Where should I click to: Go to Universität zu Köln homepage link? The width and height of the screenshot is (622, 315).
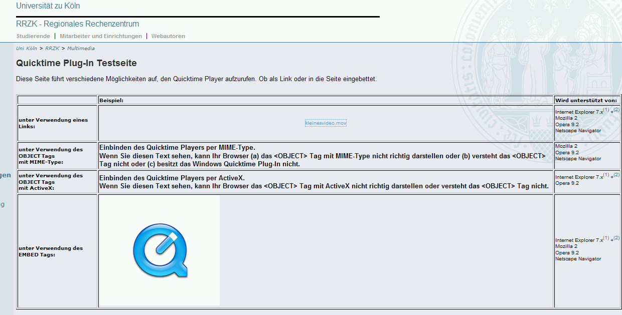[x=48, y=6]
